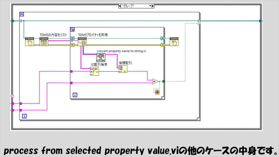Open the convert property name to string subVI
279x157 pixels.
[101, 57]
